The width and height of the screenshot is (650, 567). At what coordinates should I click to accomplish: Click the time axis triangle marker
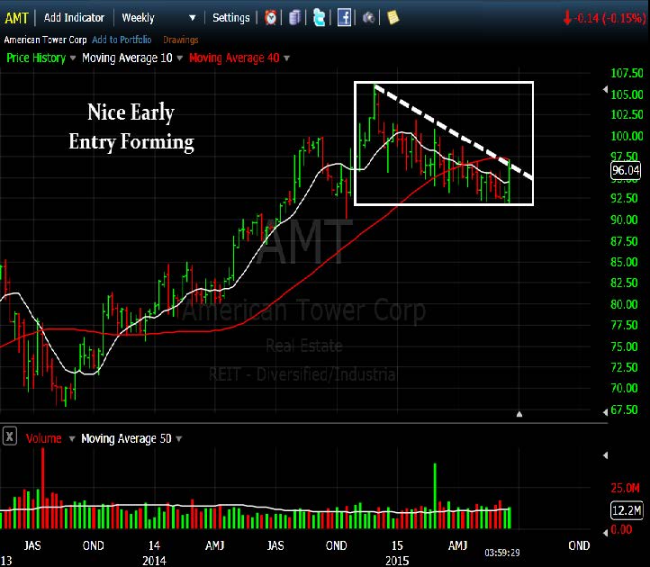[519, 414]
